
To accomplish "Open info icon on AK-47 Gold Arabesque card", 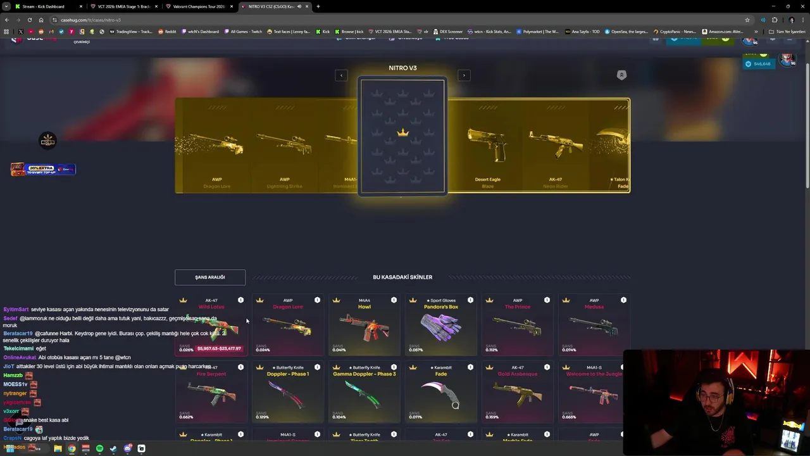I will click(x=547, y=367).
